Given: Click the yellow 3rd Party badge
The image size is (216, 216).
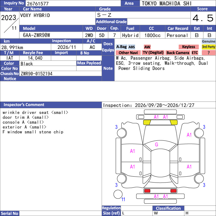Looking at the screenshot, I should coord(208,47).
